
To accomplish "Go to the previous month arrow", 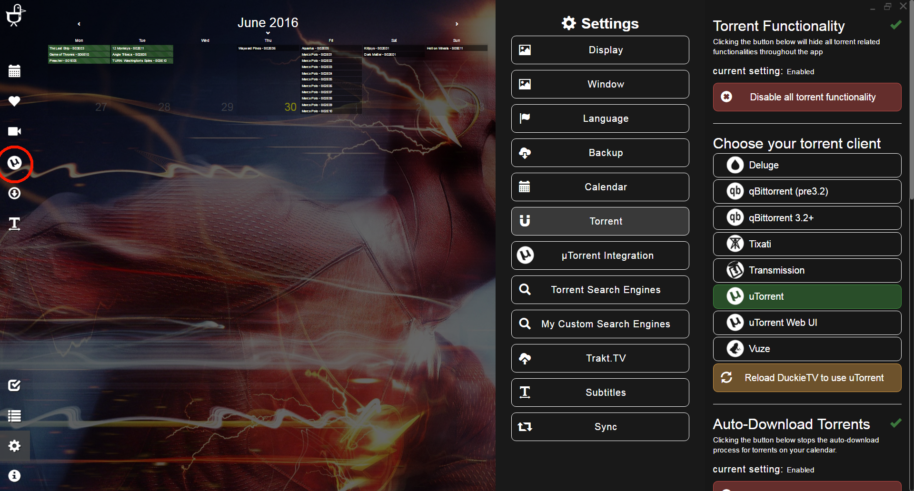I will 79,24.
